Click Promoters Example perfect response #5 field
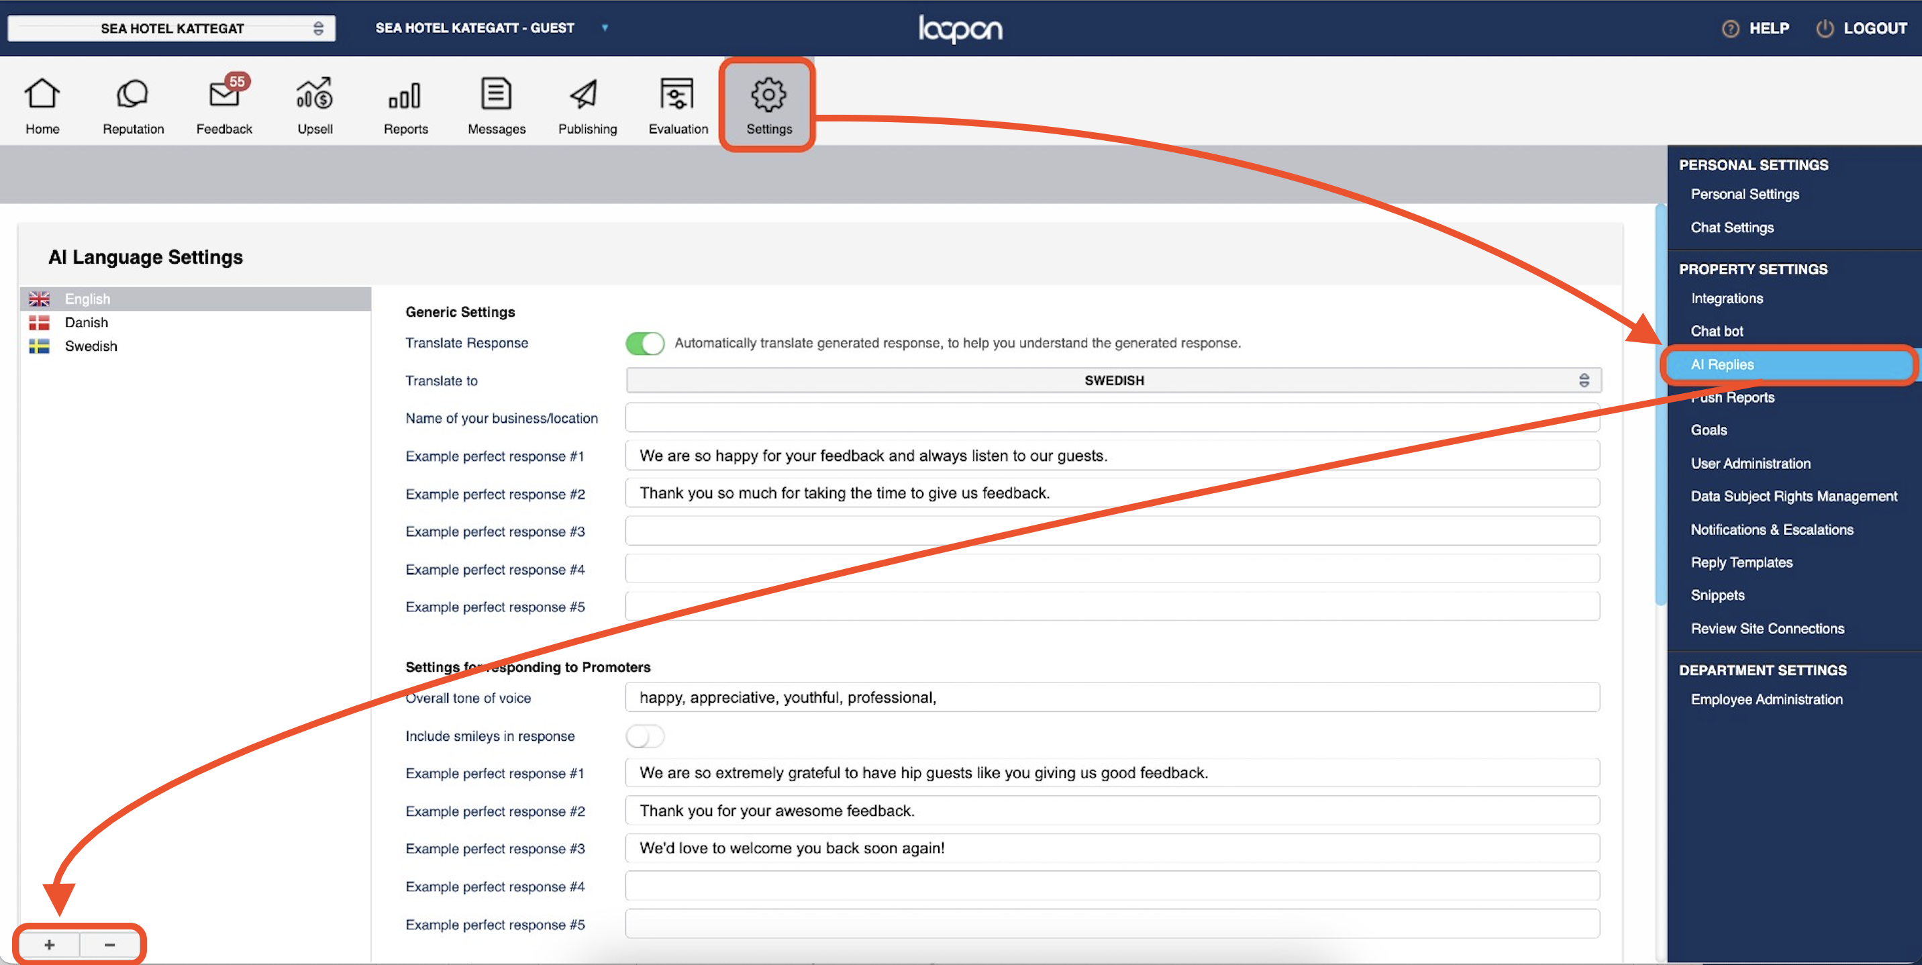This screenshot has width=1922, height=965. pos(1113,924)
